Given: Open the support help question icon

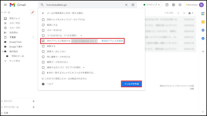Looking at the screenshot, I should pos(167,5).
